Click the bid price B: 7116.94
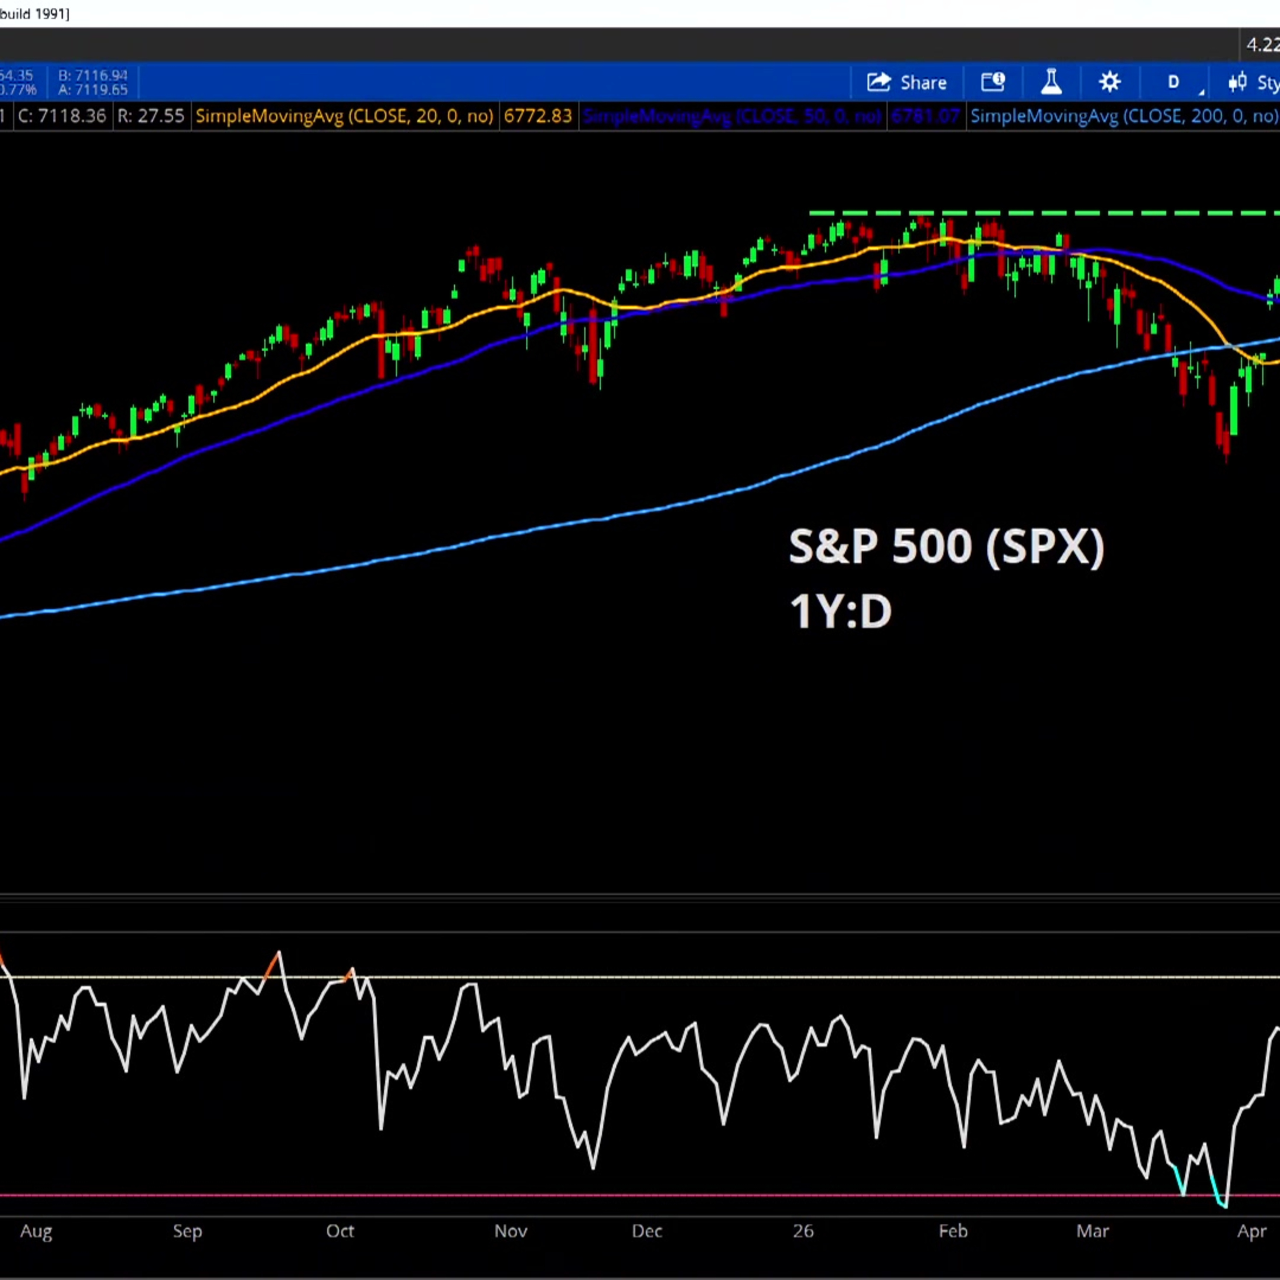The image size is (1280, 1280). [93, 76]
